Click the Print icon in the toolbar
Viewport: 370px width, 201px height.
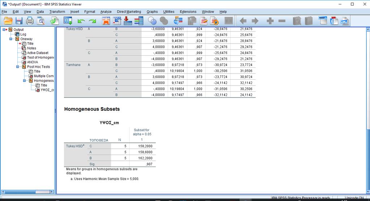[30, 21]
